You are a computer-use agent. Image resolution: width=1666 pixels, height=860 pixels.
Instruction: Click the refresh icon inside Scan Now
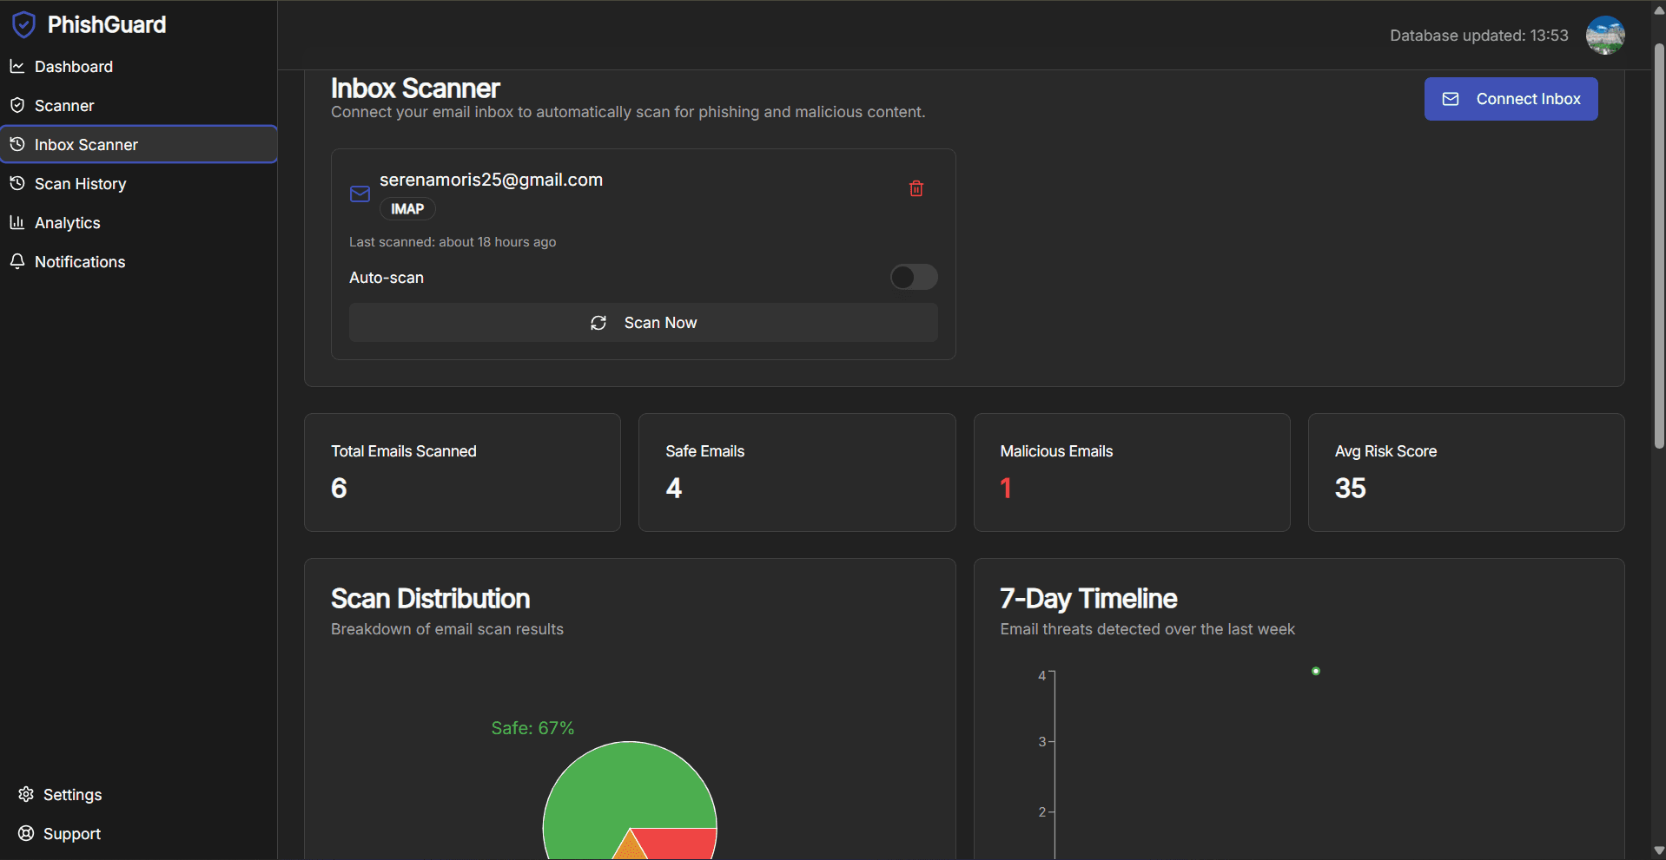coord(598,323)
